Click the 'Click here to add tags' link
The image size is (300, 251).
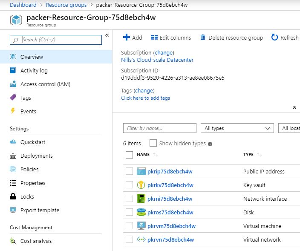point(145,98)
